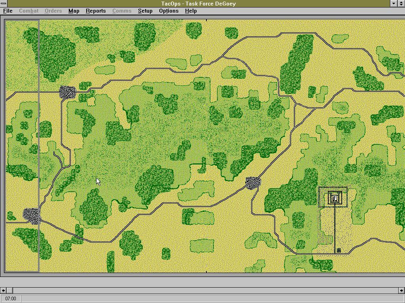Open the Map menu
This screenshot has width=405, height=303.
74,11
